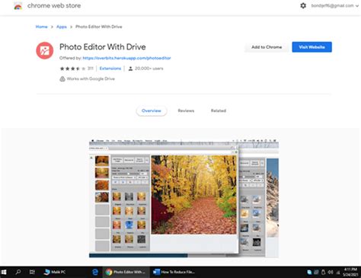This screenshot has height=278, width=361.
Task: Click the Visit Website button
Action: (x=311, y=47)
